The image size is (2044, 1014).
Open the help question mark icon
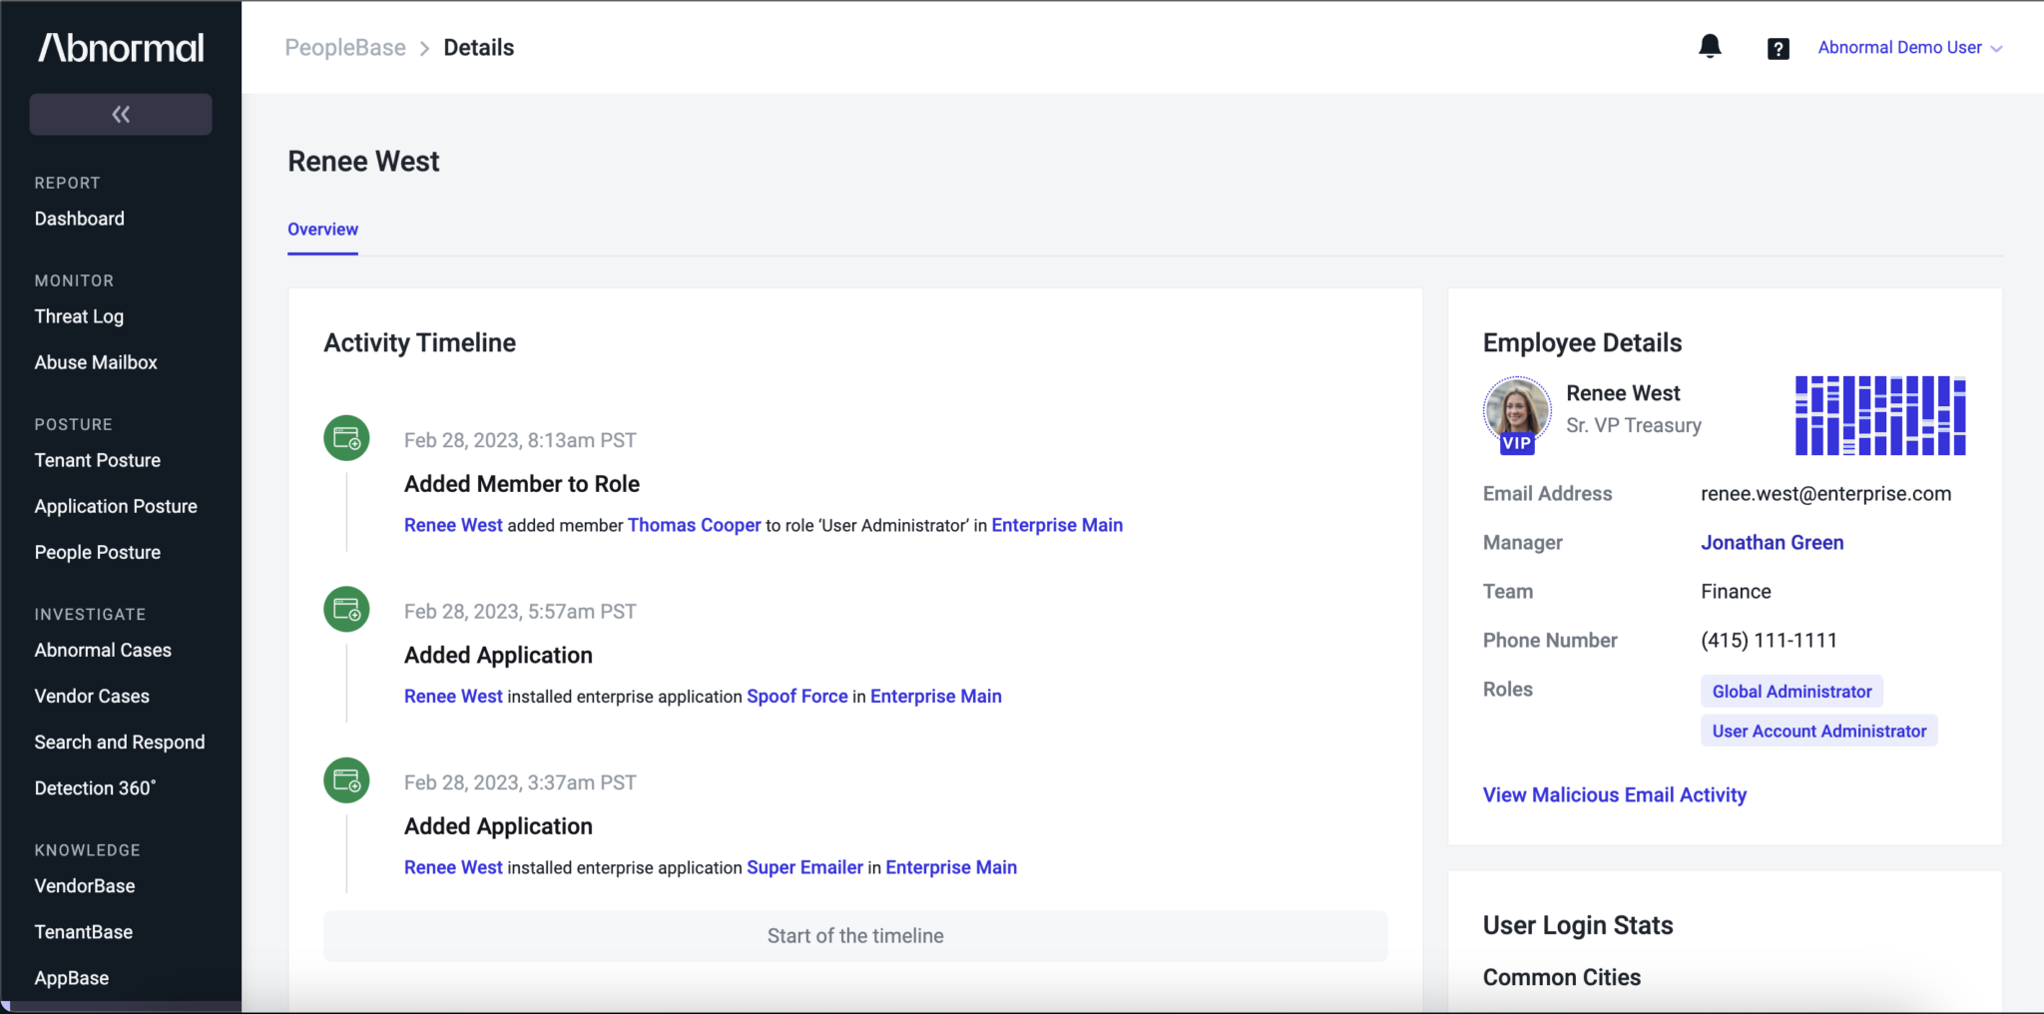click(1778, 49)
